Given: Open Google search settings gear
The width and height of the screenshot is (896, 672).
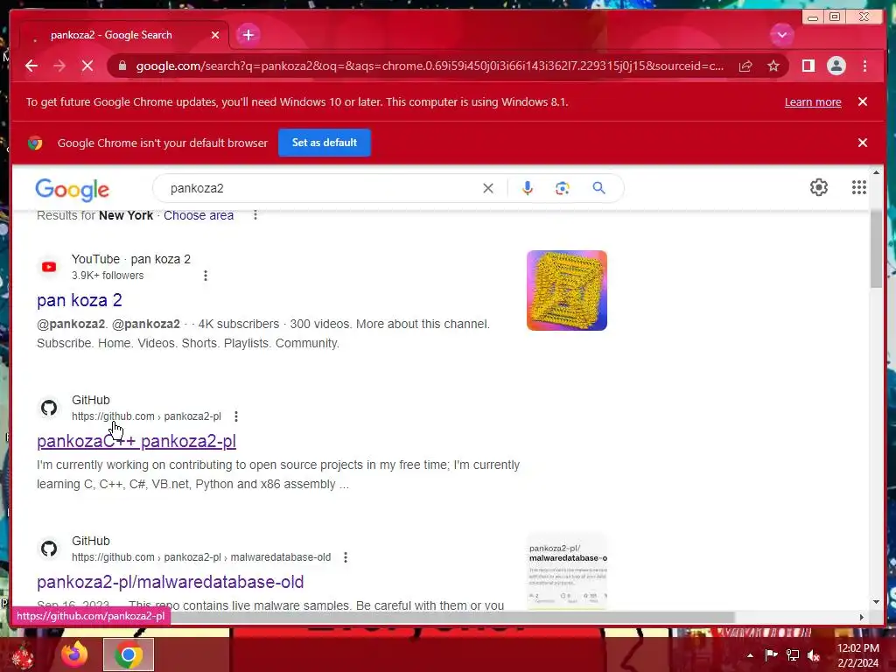Looking at the screenshot, I should tap(819, 187).
